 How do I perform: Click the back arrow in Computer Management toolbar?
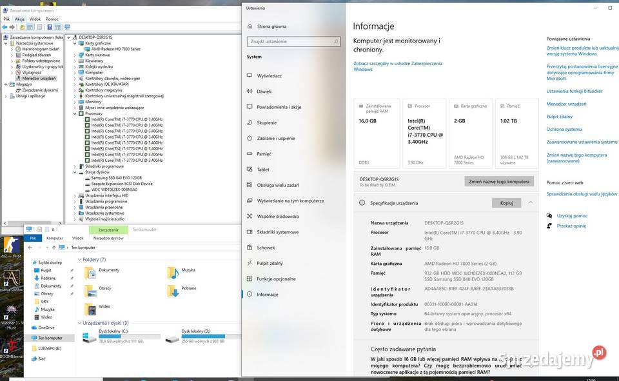(x=5, y=27)
